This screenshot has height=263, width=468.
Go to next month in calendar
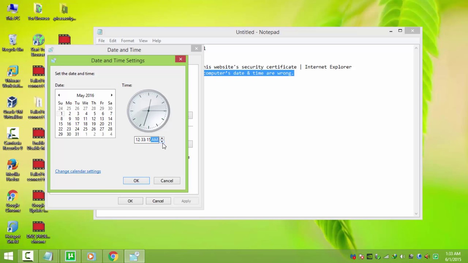point(112,95)
